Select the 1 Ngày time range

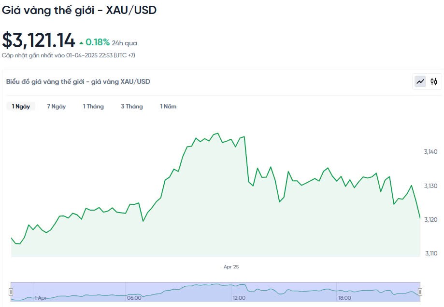click(21, 107)
